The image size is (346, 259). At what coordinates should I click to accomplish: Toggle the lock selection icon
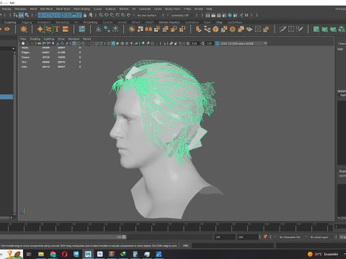(x=85, y=15)
